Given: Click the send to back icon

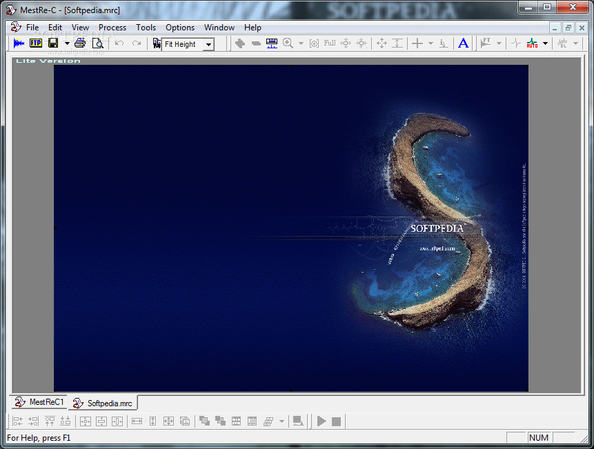Looking at the screenshot, I should (220, 421).
